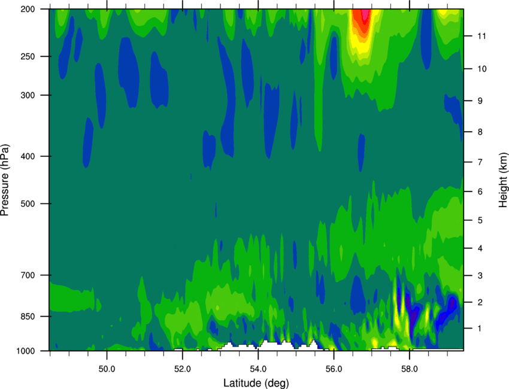
Task: Select the 500 pressure tick label
Action: pyautogui.click(x=28, y=203)
